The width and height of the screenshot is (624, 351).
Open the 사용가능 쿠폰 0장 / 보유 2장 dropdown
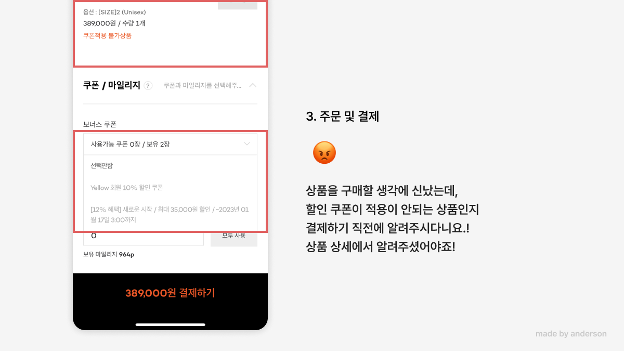(170, 144)
